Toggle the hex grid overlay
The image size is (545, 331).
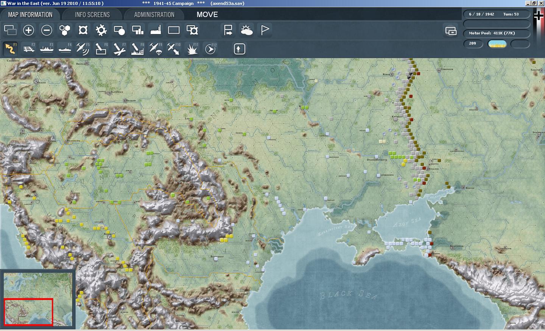coord(65,30)
